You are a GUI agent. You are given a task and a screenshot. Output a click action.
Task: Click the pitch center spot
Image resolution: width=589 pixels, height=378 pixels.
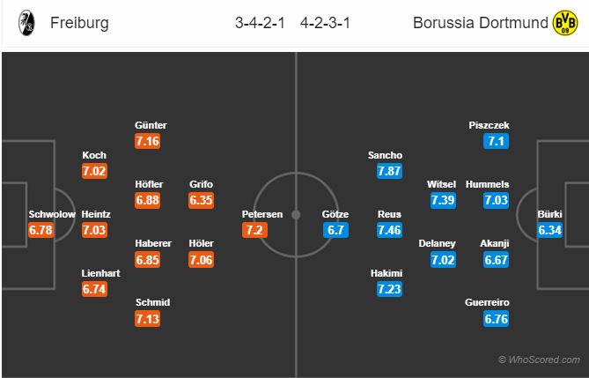coord(296,215)
